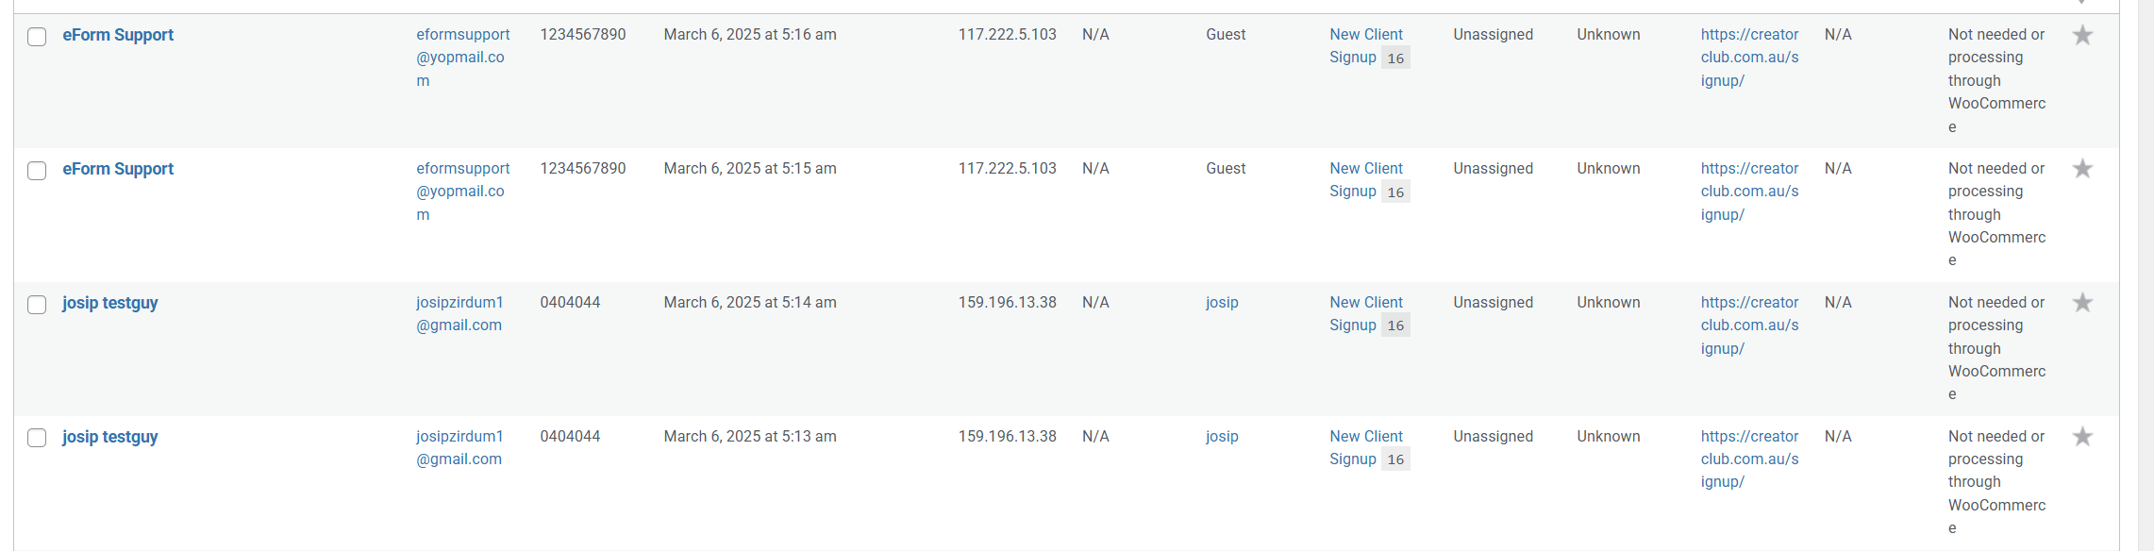Screen dimensions: 2154x551
Task: Star the 5:14 am josip testguy submission
Action: (x=2082, y=303)
